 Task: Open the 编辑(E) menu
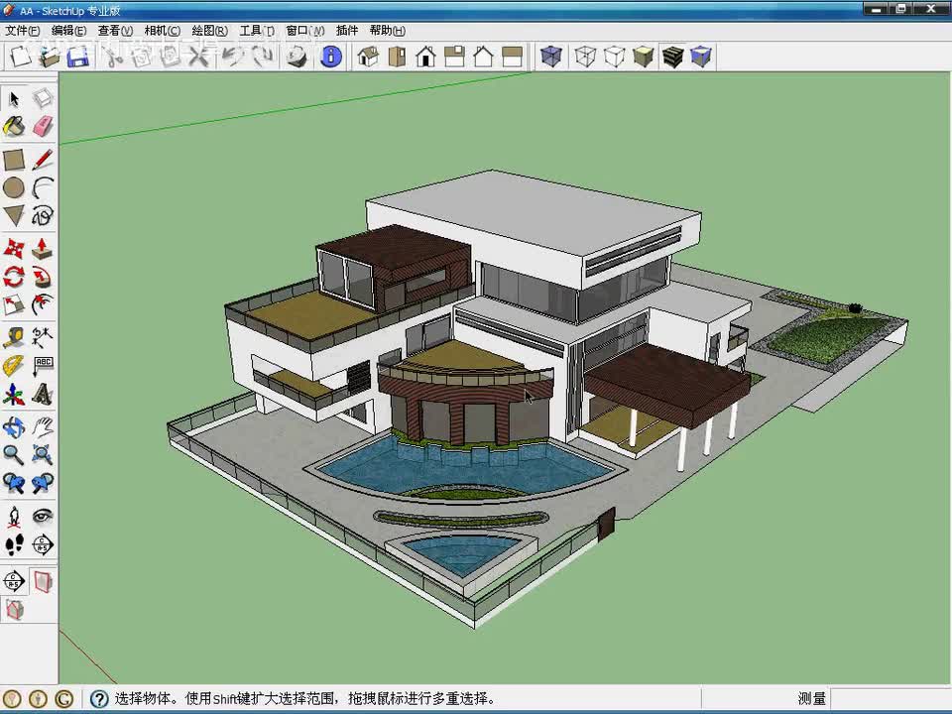(68, 31)
